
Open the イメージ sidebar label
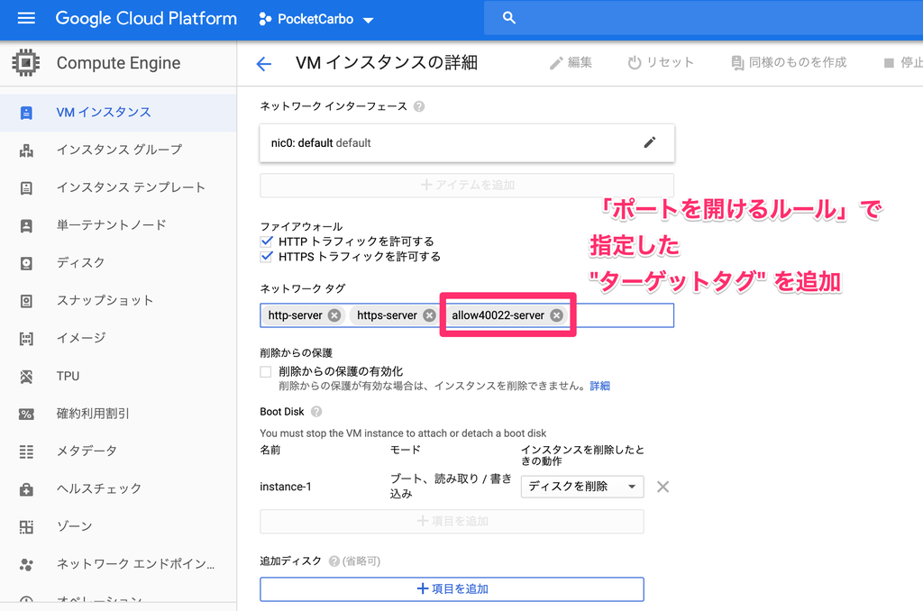point(81,338)
